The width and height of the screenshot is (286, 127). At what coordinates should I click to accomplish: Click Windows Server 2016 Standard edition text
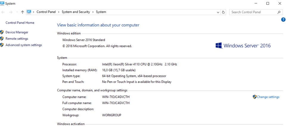[84, 40]
